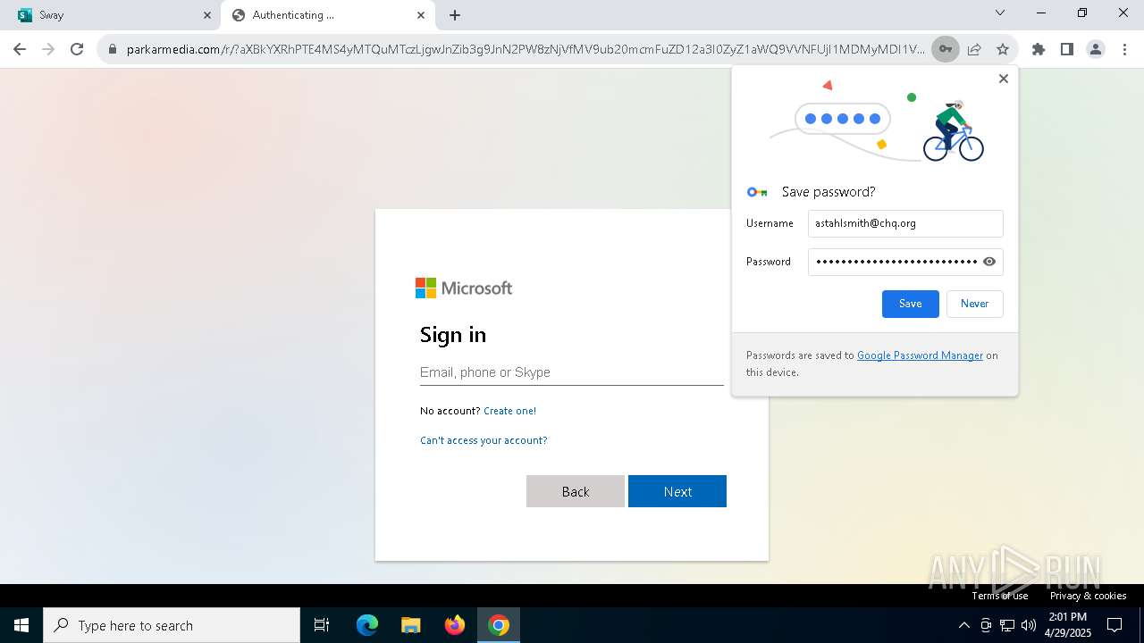Click the Chrome taskbar icon
This screenshot has width=1144, height=643.
click(x=499, y=625)
